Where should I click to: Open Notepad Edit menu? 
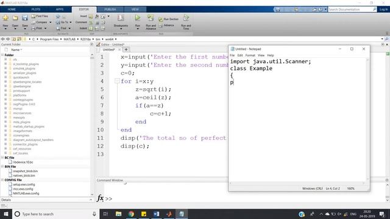coord(240,55)
